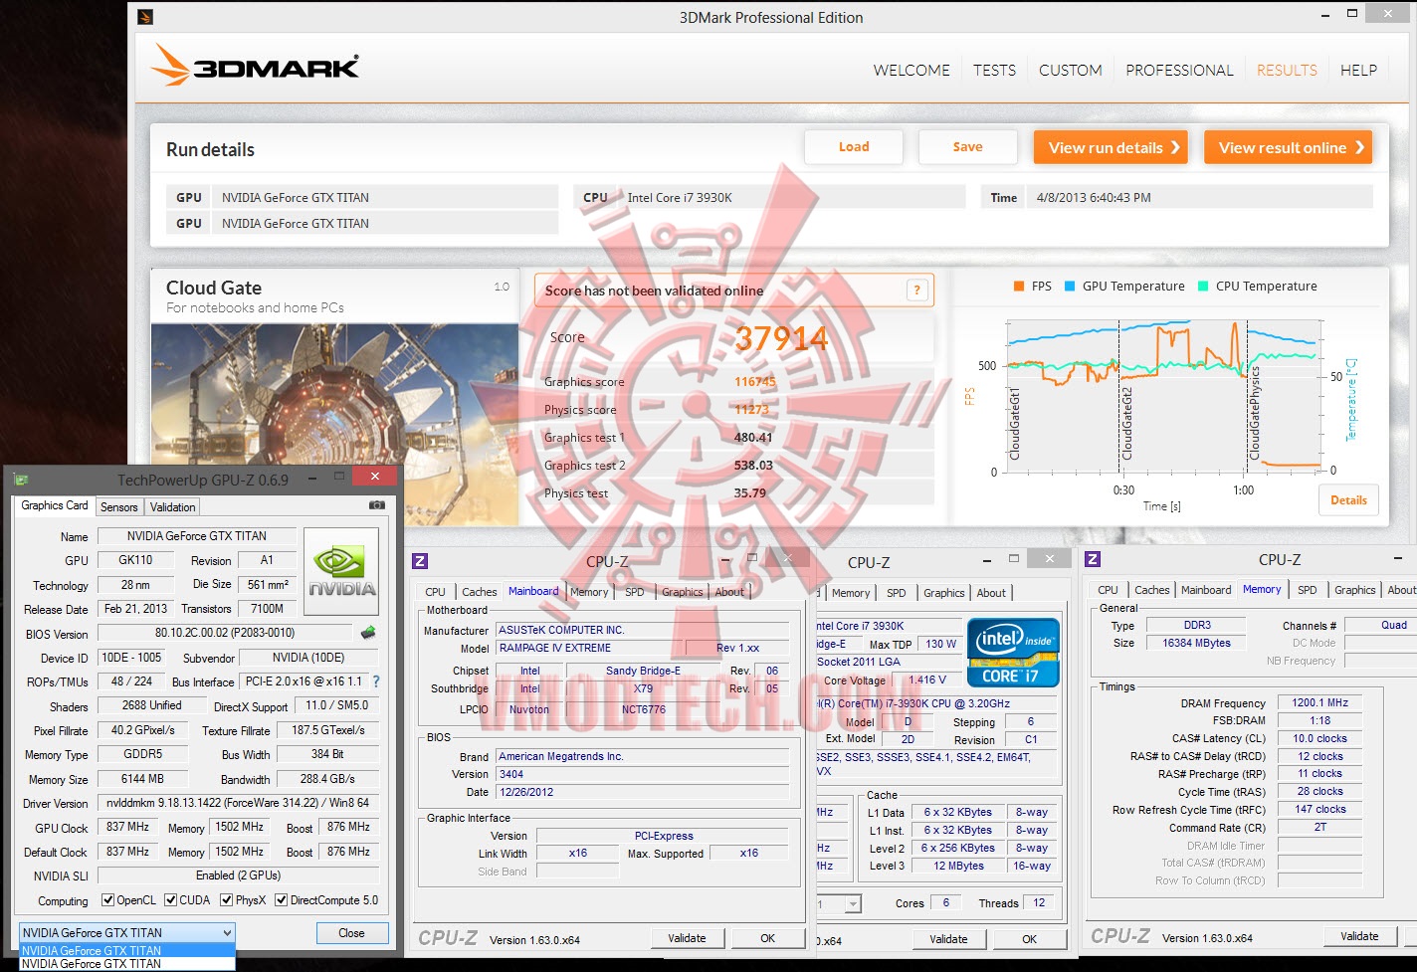Select CPU tab in the Mainboard CPU-Z window
This screenshot has width=1417, height=972.
pos(436,592)
